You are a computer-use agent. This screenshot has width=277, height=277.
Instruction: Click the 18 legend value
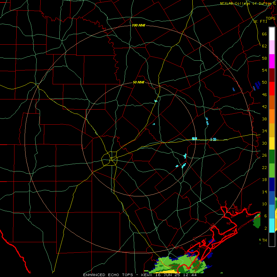click(264, 180)
